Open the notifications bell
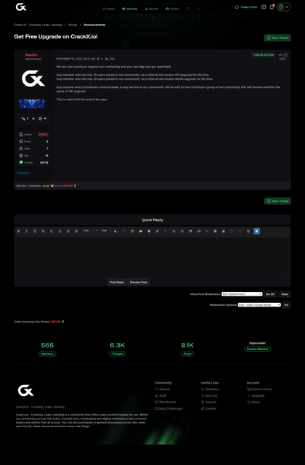 (272, 7)
